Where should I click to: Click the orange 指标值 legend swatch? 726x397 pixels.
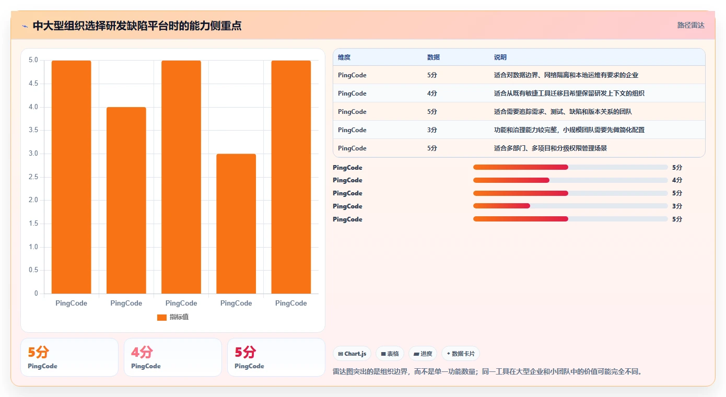pos(162,317)
